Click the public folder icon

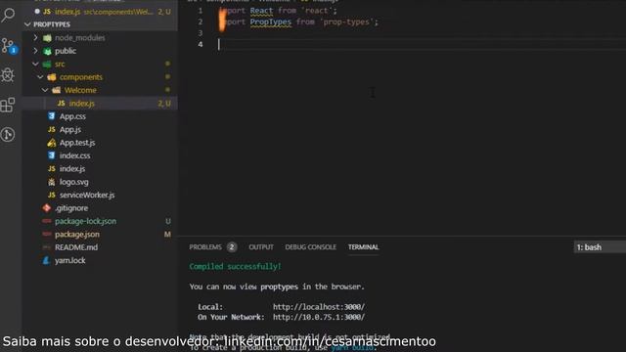tap(47, 51)
